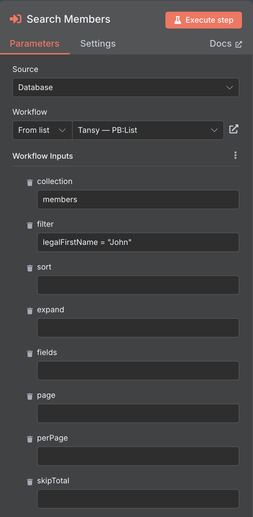
Task: Delete the perPage workflow input
Action: pos(30,439)
